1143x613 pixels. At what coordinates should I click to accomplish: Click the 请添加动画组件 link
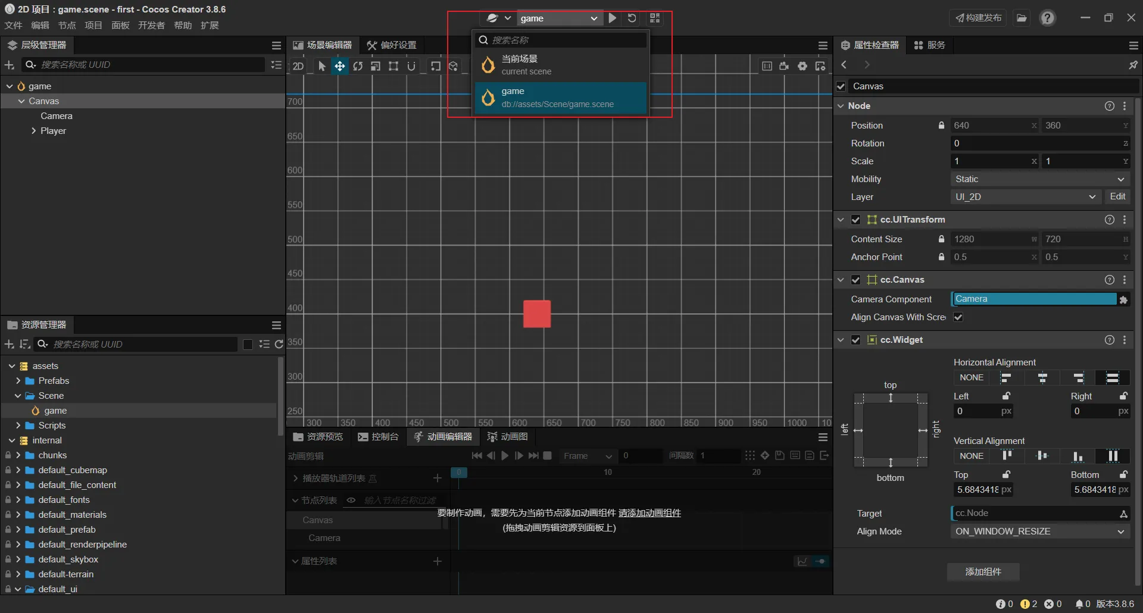tap(649, 513)
